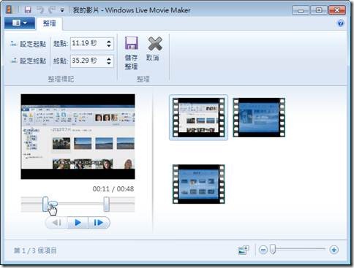Close the Movie Maker window
The image size is (354, 268).
tap(337, 10)
